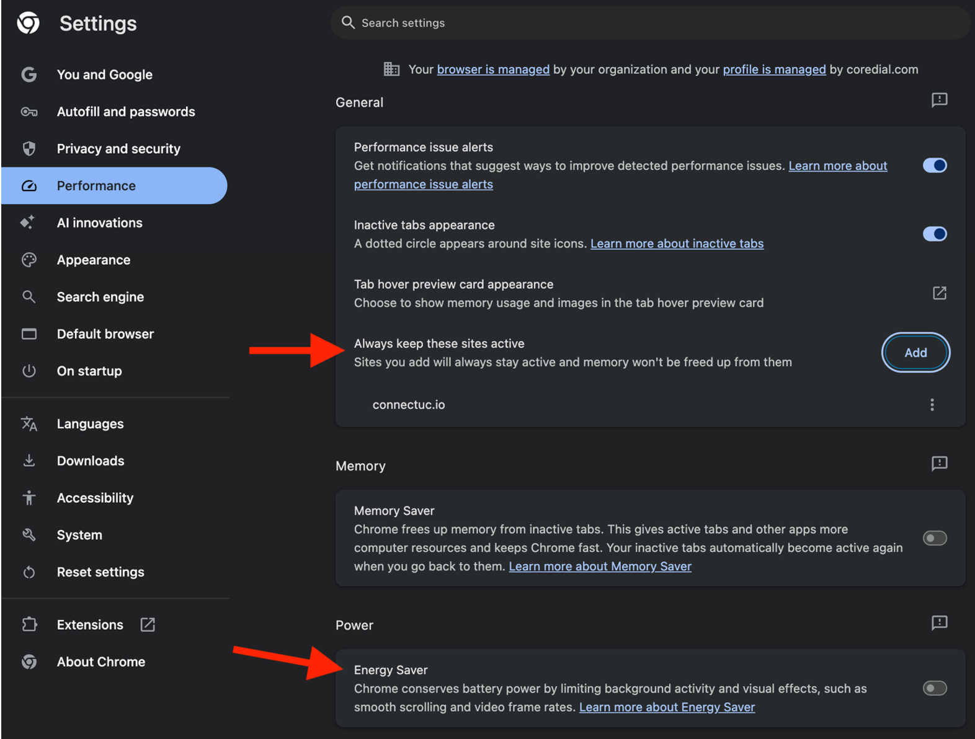The width and height of the screenshot is (975, 739).
Task: Open the Extensions page
Action: 115,624
